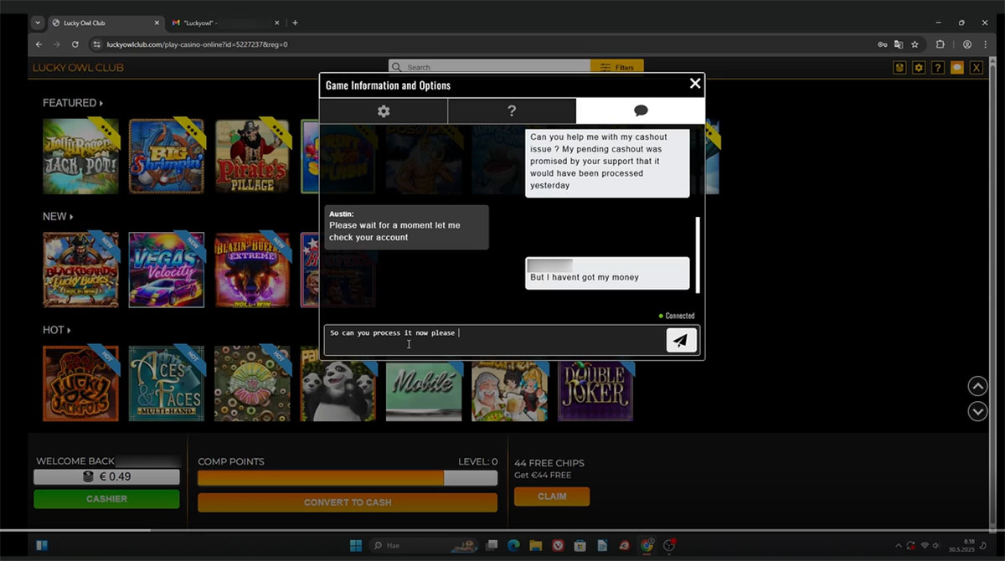1005x561 pixels.
Task: Open Microsoft Edge from the taskbar
Action: click(514, 546)
